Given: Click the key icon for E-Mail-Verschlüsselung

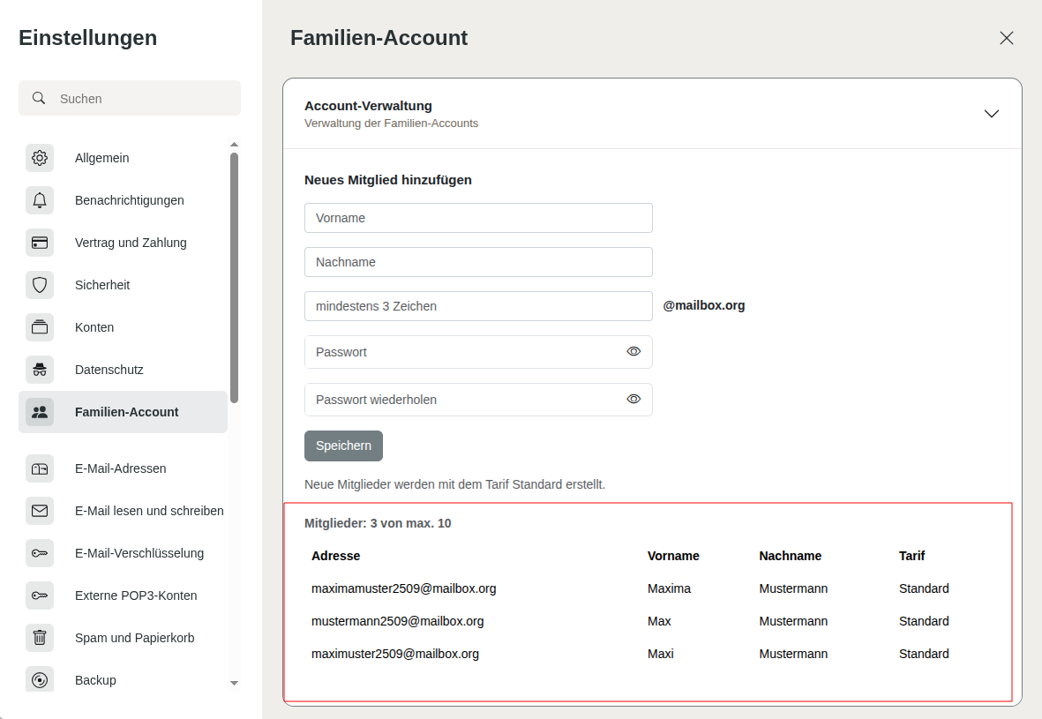Looking at the screenshot, I should (40, 553).
